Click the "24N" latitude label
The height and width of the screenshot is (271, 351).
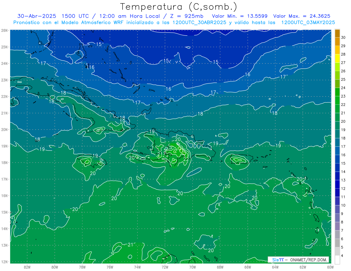pos(4,63)
